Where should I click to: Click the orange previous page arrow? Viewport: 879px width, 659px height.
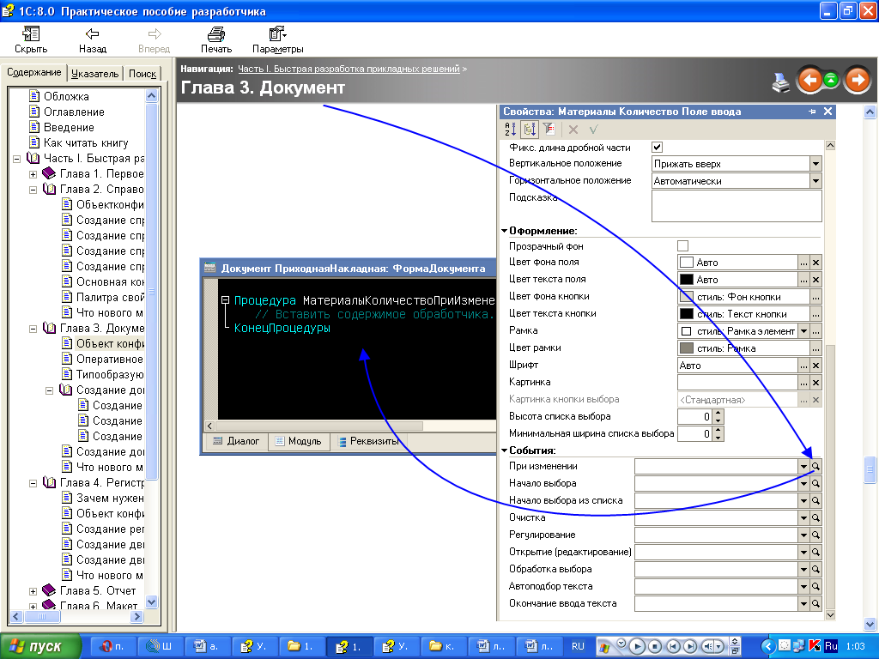(x=809, y=81)
